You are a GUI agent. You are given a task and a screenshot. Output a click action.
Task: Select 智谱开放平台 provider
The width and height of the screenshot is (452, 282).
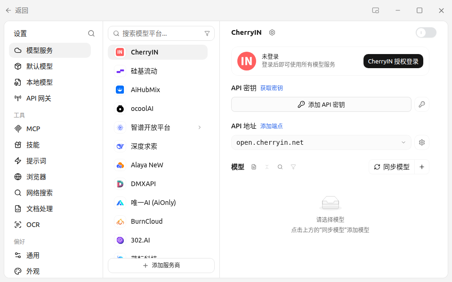[x=158, y=127]
